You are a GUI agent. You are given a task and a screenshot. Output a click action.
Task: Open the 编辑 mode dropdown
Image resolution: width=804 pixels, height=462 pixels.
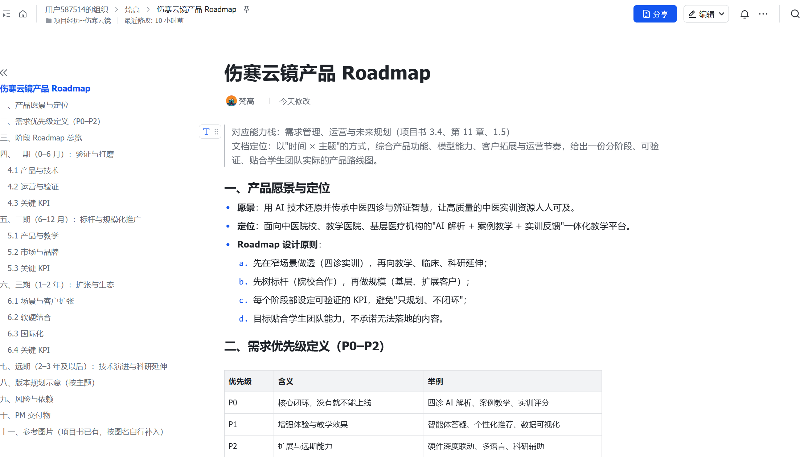click(706, 14)
